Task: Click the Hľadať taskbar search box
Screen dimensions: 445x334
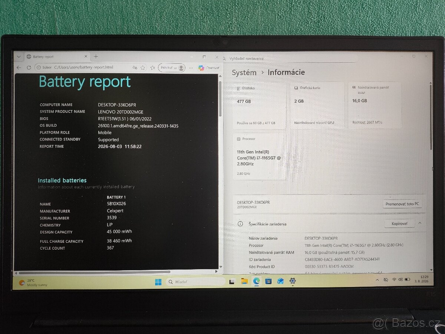Action: pos(195,282)
